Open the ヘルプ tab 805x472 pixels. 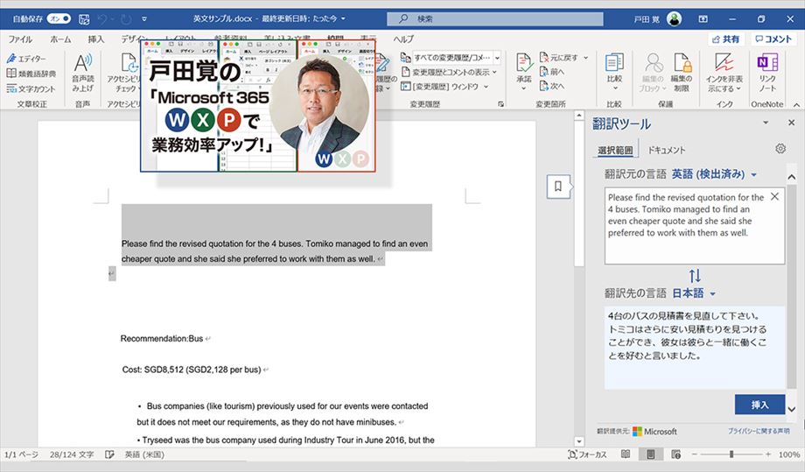pyautogui.click(x=403, y=39)
